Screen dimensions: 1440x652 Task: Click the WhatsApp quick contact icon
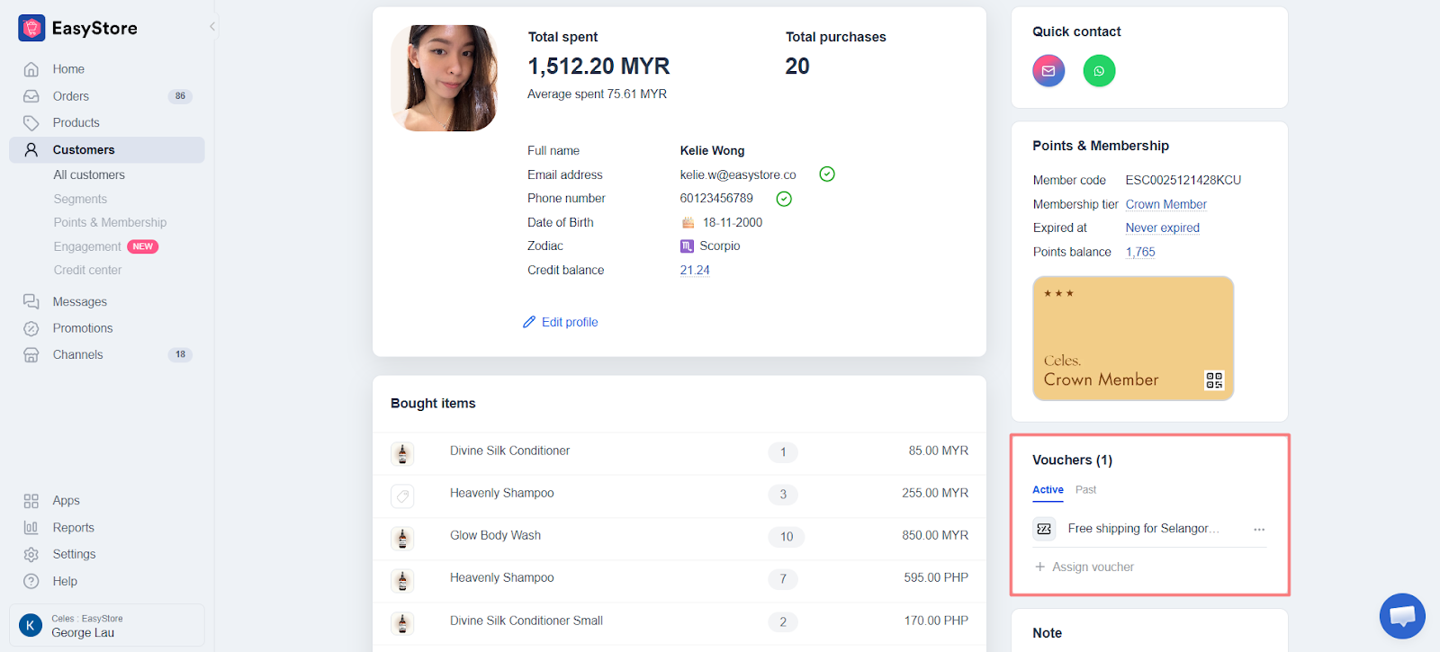point(1099,71)
